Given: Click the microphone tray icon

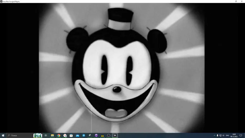Looking at the screenshot, I should click(217, 136).
